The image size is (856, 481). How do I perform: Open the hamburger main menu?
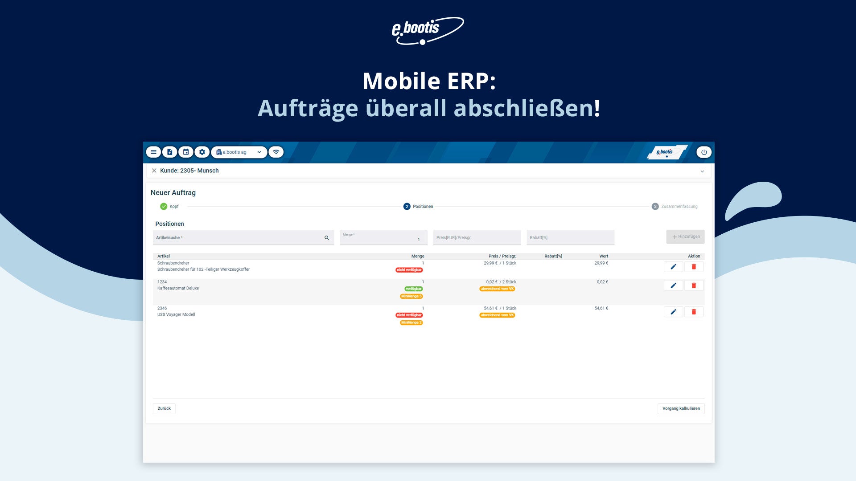point(153,152)
